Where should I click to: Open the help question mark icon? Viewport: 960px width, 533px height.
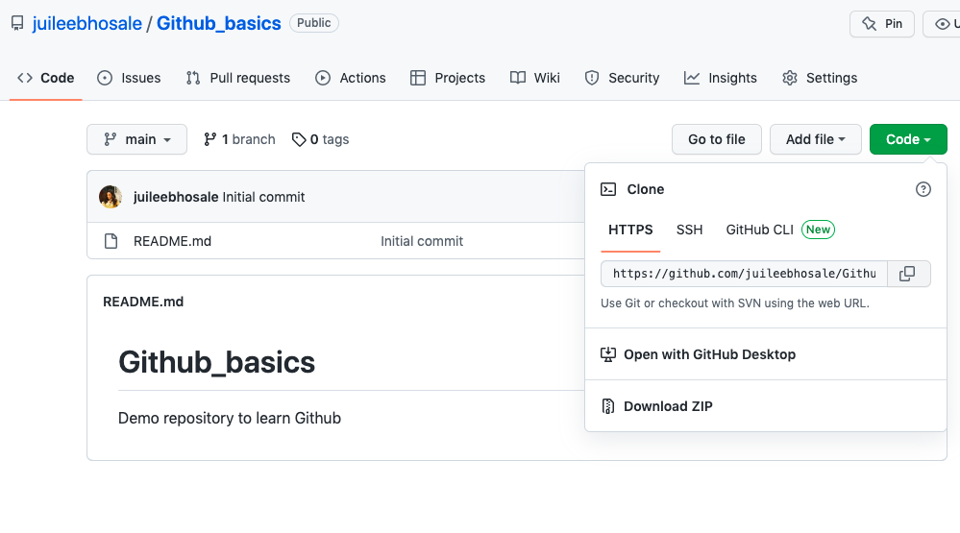pyautogui.click(x=923, y=189)
